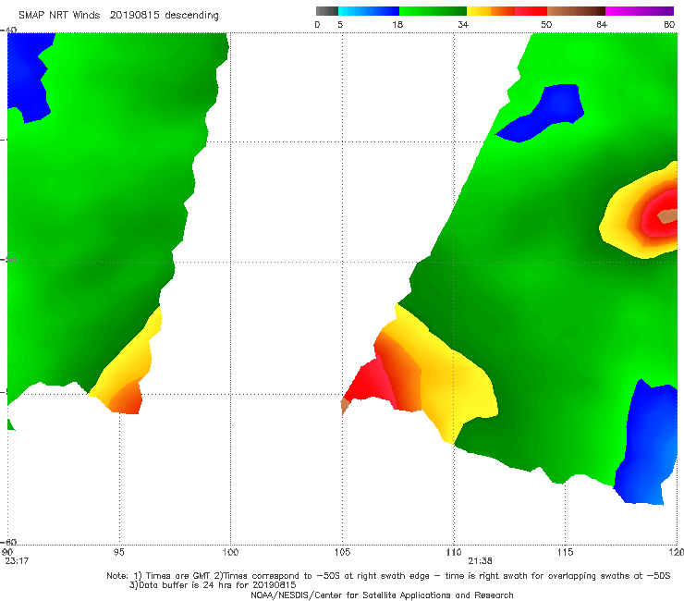The image size is (684, 601).
Task: Click the longitude label '105'
Action: pyautogui.click(x=342, y=553)
